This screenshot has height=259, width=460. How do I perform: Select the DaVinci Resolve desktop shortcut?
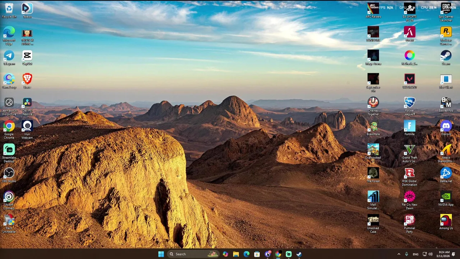tap(27, 106)
